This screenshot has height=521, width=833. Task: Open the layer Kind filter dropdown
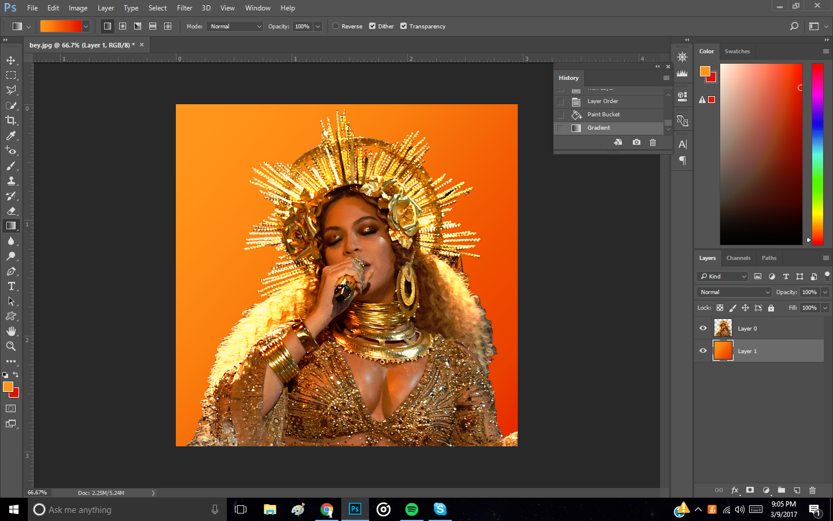722,276
